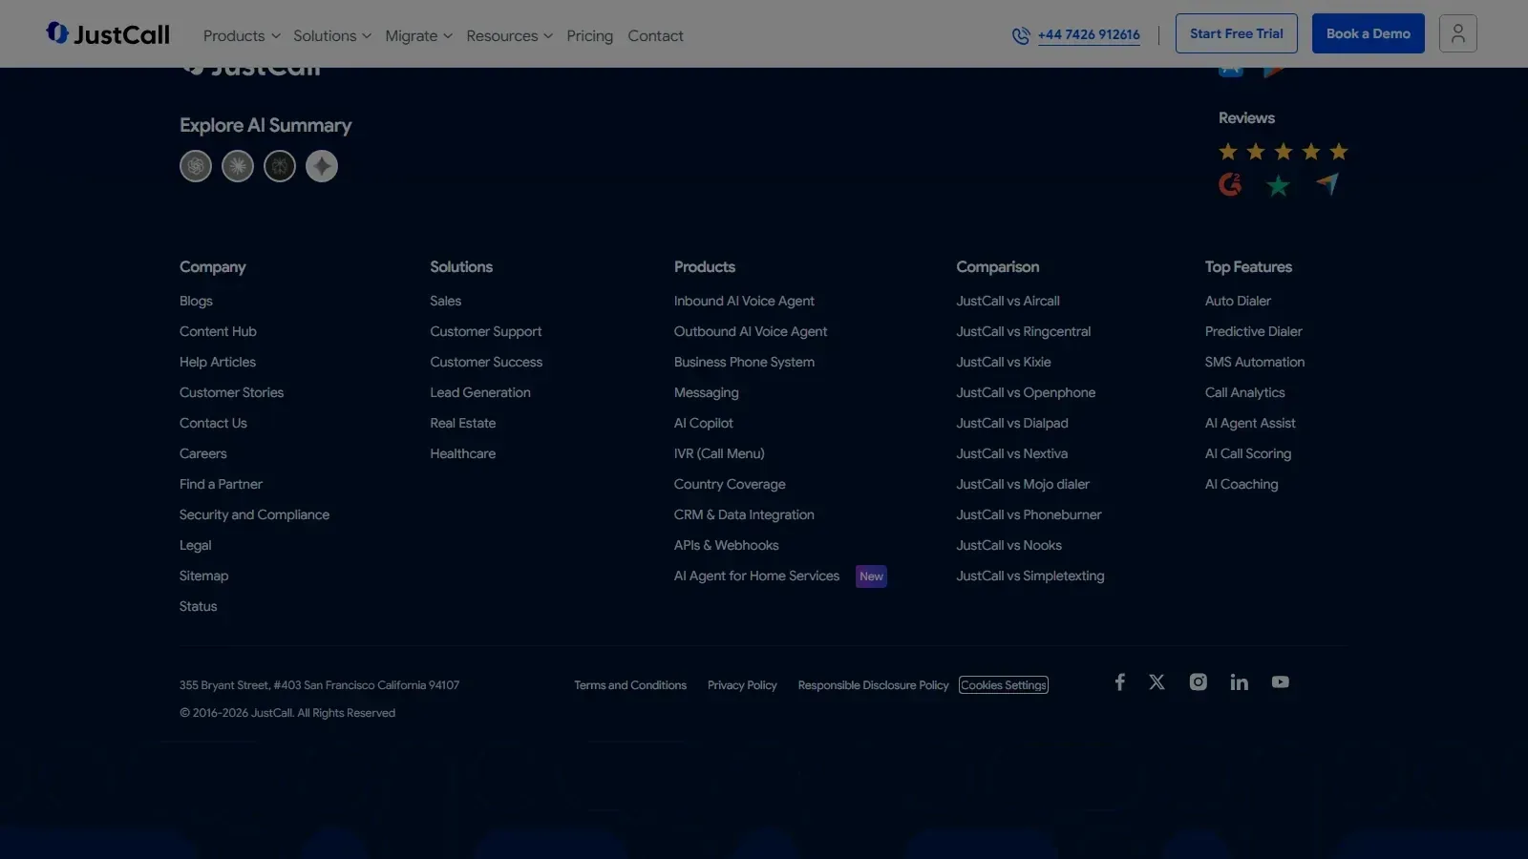Open the AI Call Scoring link

point(1248,453)
